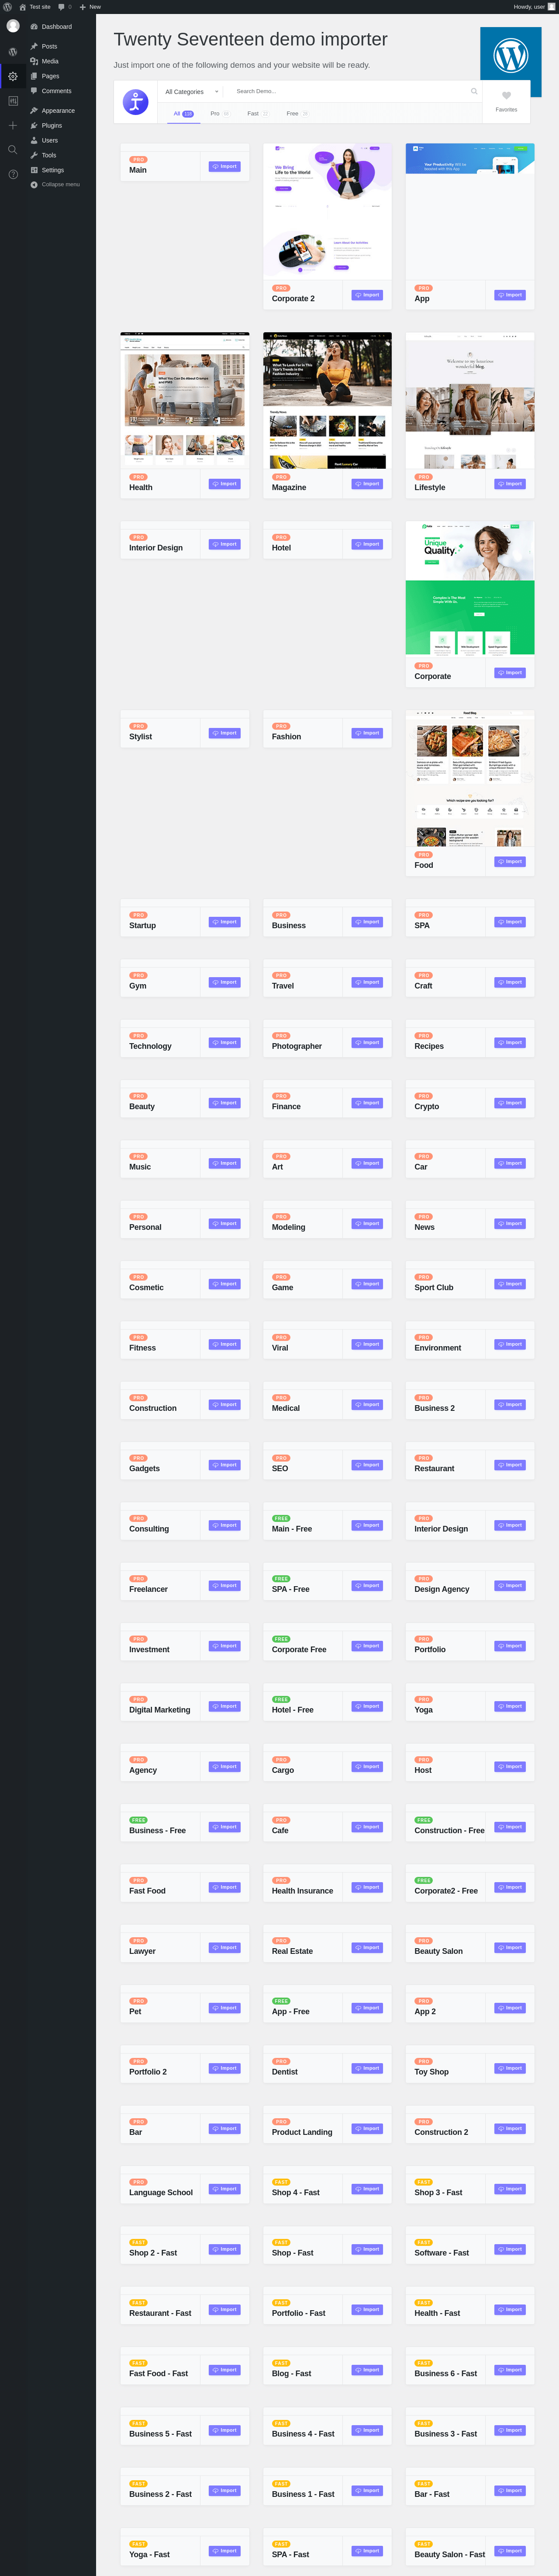Open the New content menu in admin bar
Image resolution: width=559 pixels, height=2576 pixels.
[91, 6]
